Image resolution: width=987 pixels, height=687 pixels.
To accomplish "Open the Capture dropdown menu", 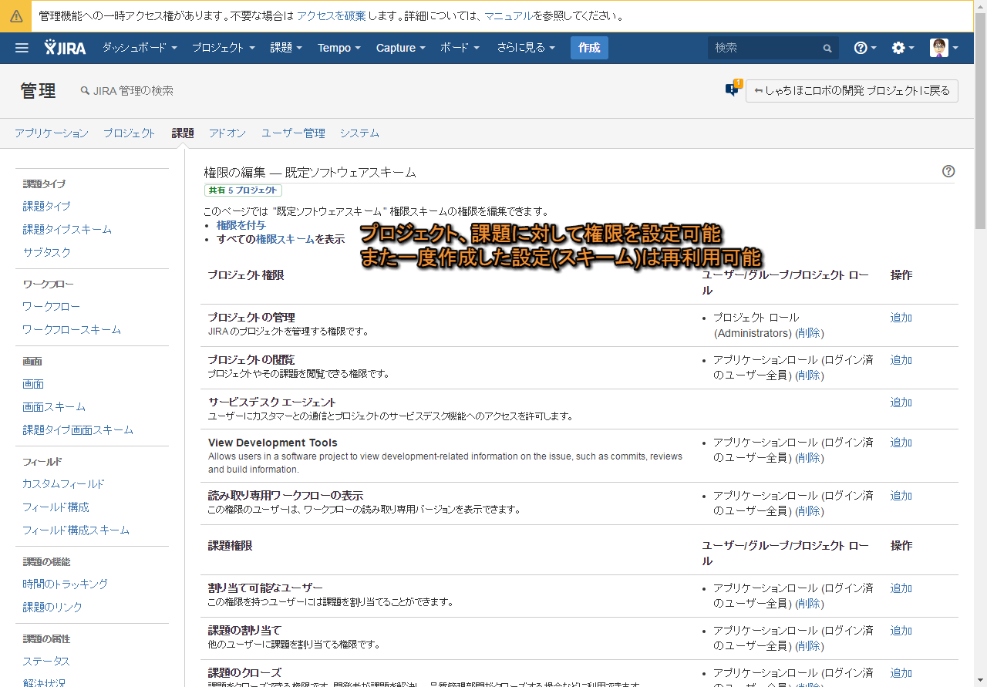I will 401,48.
